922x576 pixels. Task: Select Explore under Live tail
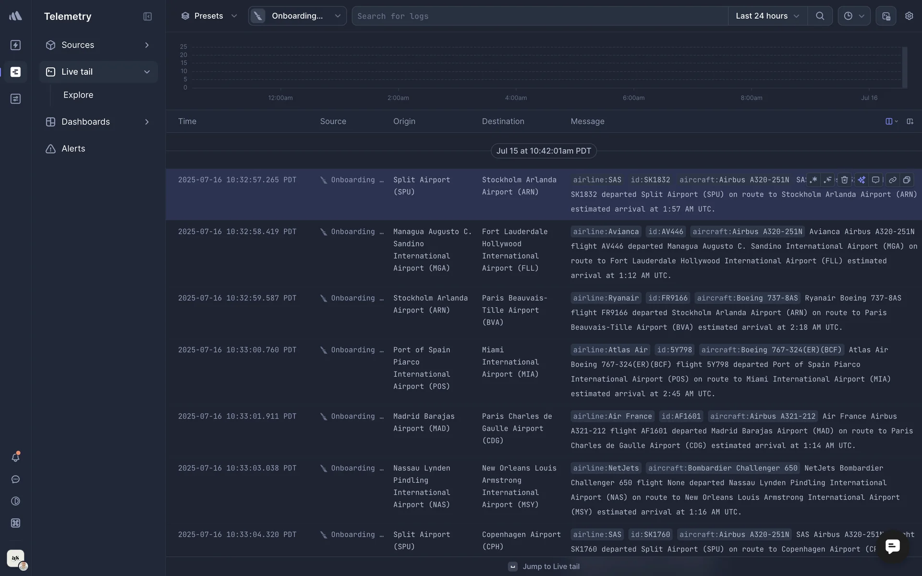78,95
